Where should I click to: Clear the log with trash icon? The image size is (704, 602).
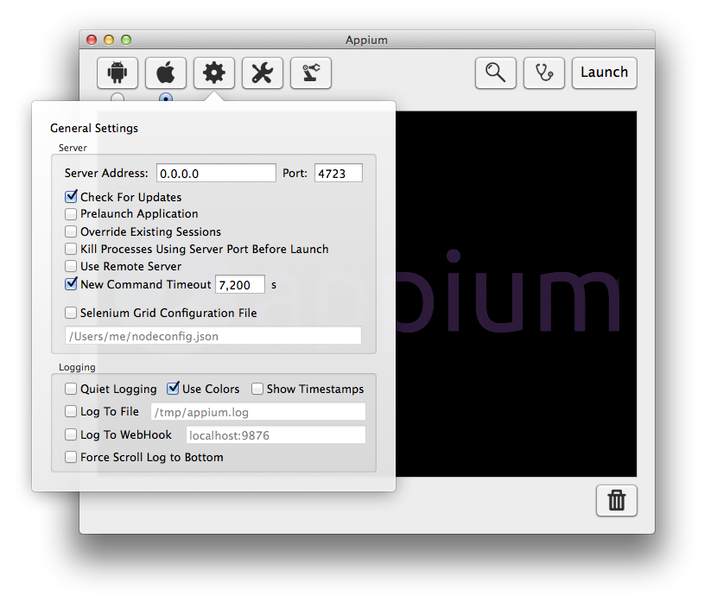click(x=617, y=501)
